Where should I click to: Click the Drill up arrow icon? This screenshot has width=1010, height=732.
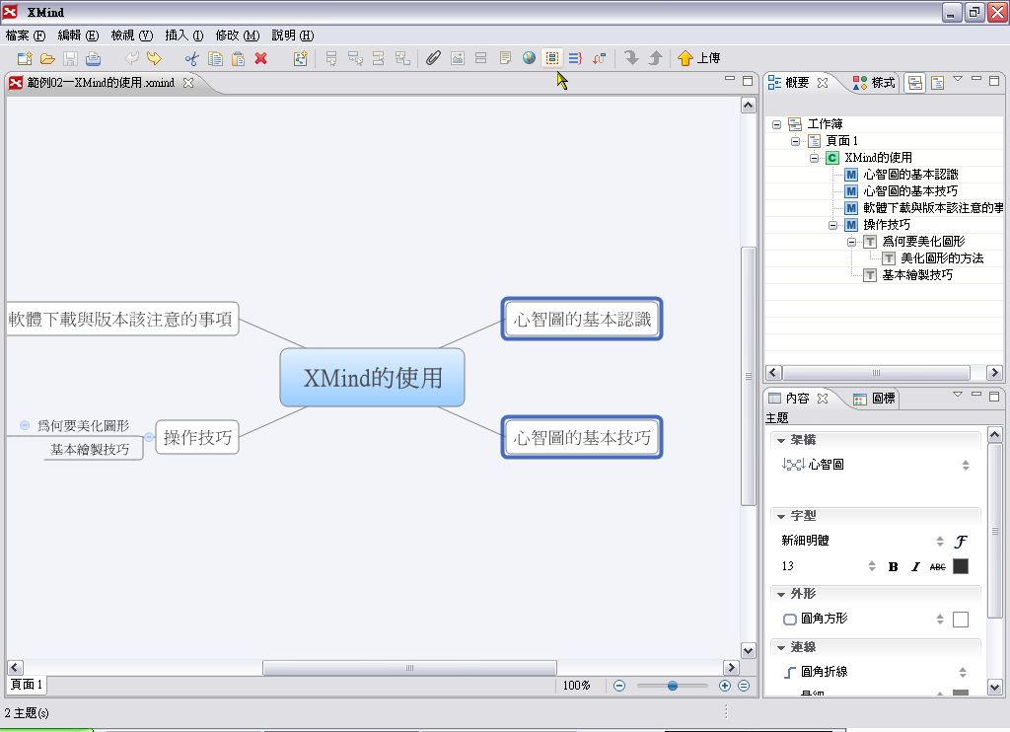(x=655, y=58)
